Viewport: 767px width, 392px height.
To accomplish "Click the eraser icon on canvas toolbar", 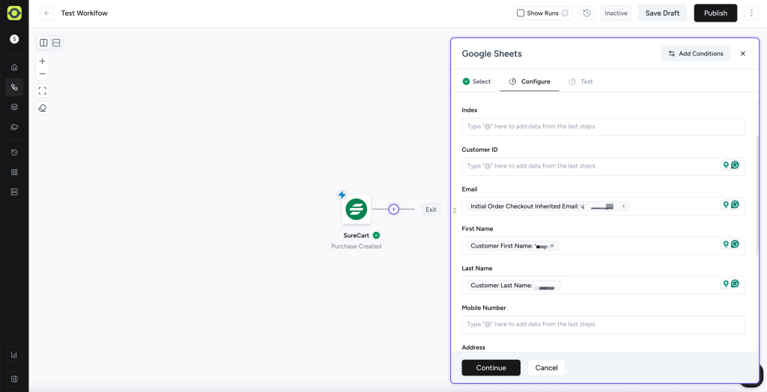I will click(43, 108).
